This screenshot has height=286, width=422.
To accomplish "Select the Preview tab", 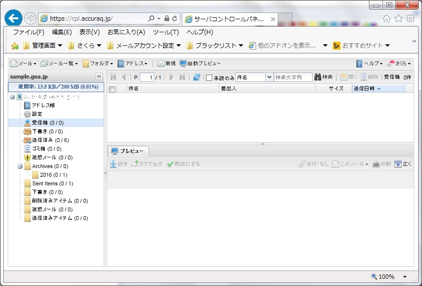I will [x=128, y=151].
